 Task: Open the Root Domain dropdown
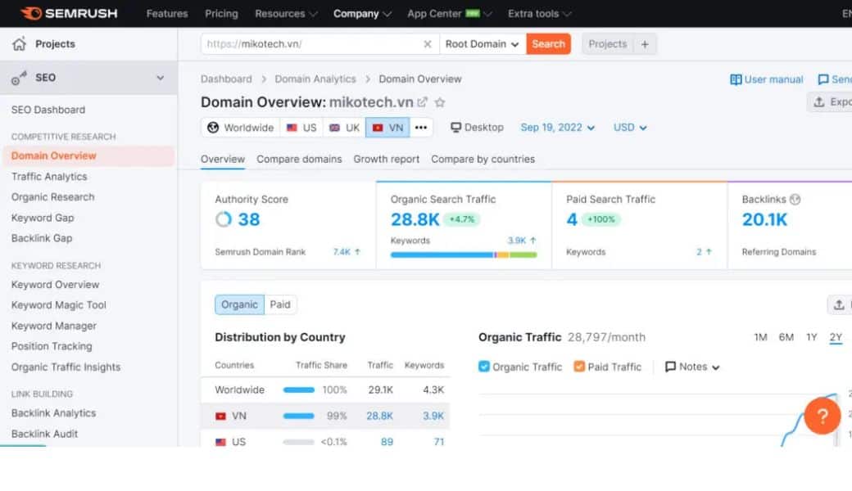coord(483,44)
